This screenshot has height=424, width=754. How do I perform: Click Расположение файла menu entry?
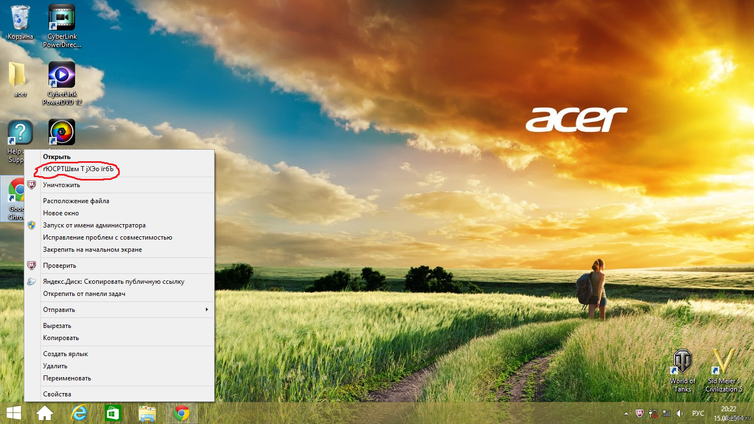(x=76, y=201)
